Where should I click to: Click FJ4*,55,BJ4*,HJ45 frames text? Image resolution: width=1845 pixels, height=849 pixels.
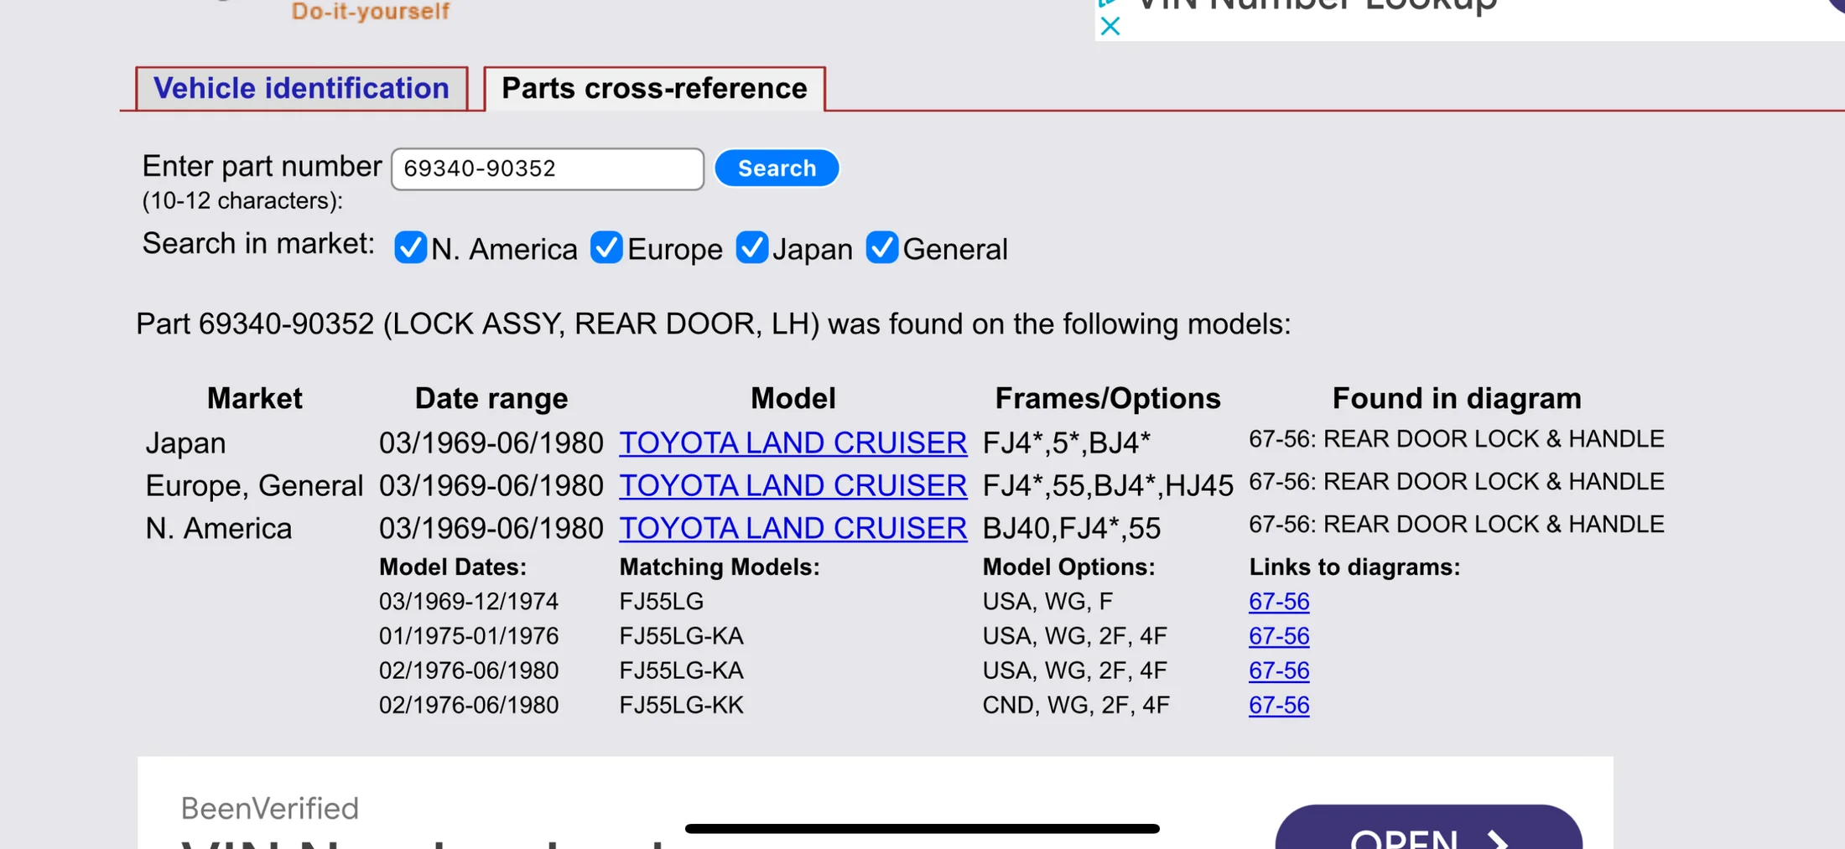[1107, 485]
